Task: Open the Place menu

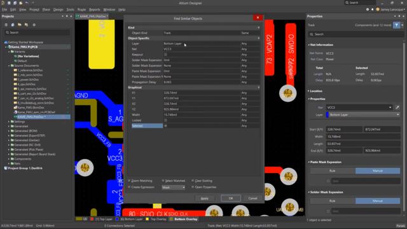Action: 46,10
